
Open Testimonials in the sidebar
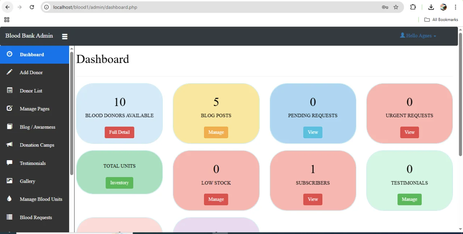click(x=34, y=163)
